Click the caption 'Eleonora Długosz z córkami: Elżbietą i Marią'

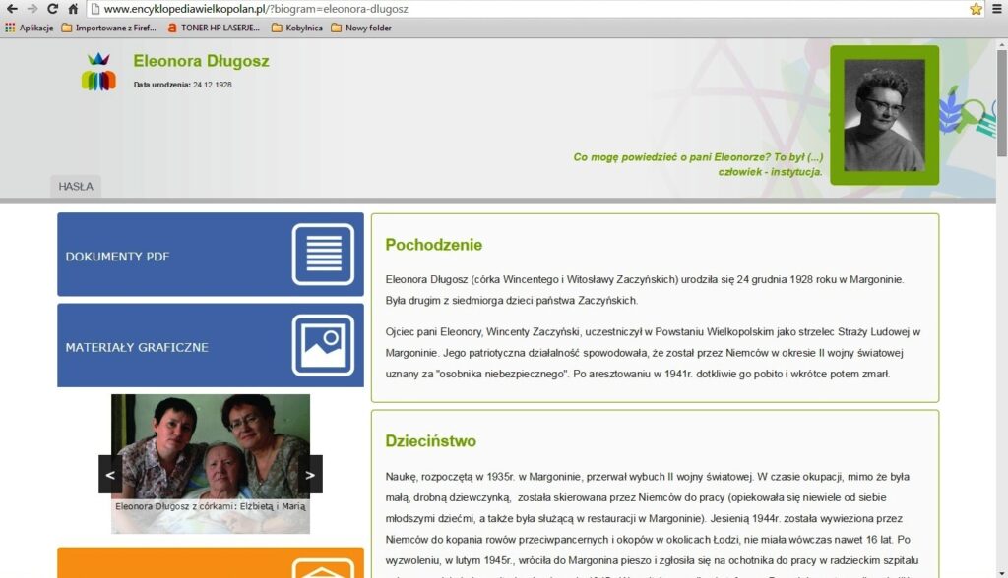point(211,506)
